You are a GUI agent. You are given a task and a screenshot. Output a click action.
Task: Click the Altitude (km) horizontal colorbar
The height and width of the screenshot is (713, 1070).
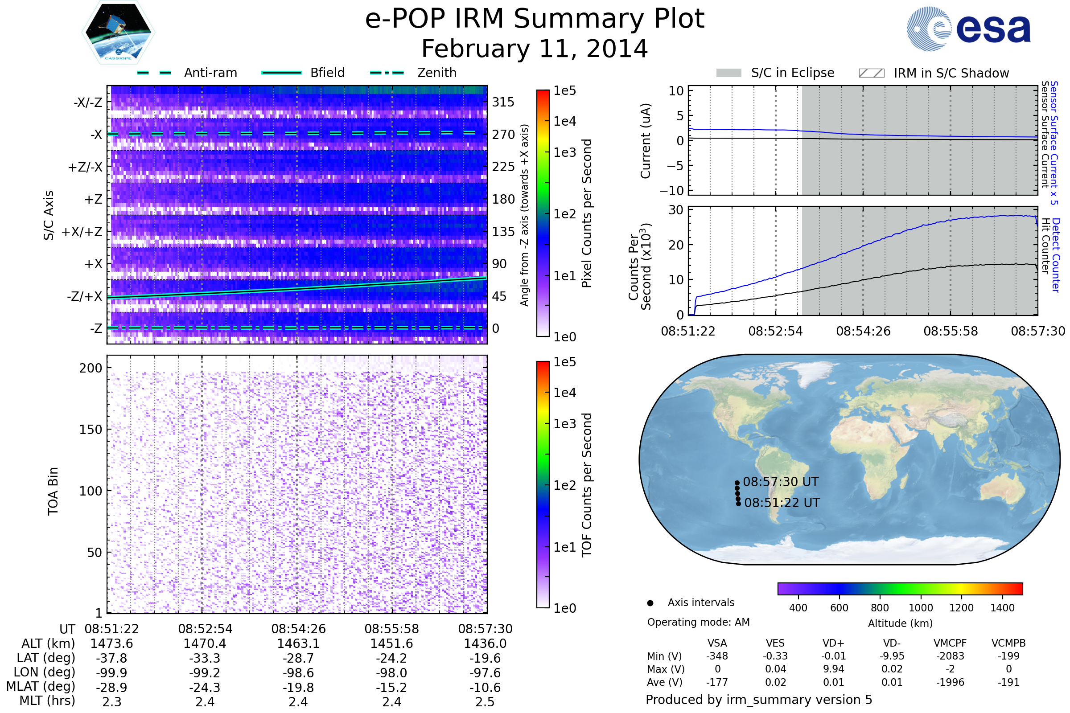click(900, 588)
